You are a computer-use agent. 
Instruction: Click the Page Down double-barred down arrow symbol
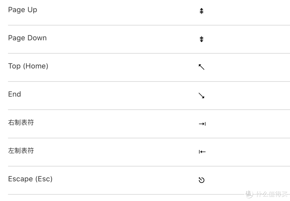click(x=201, y=39)
